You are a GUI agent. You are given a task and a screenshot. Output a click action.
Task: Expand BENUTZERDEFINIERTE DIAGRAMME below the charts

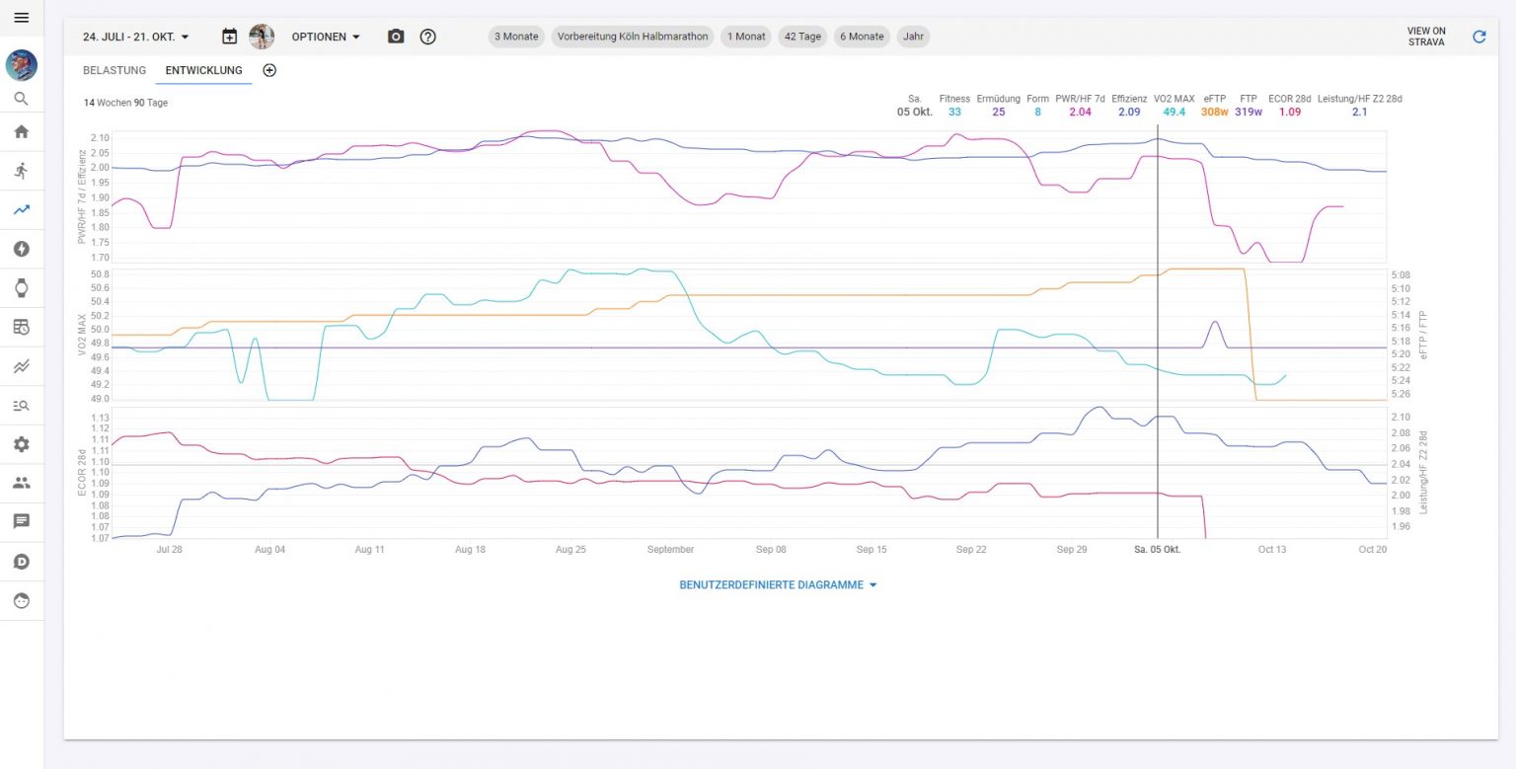779,584
